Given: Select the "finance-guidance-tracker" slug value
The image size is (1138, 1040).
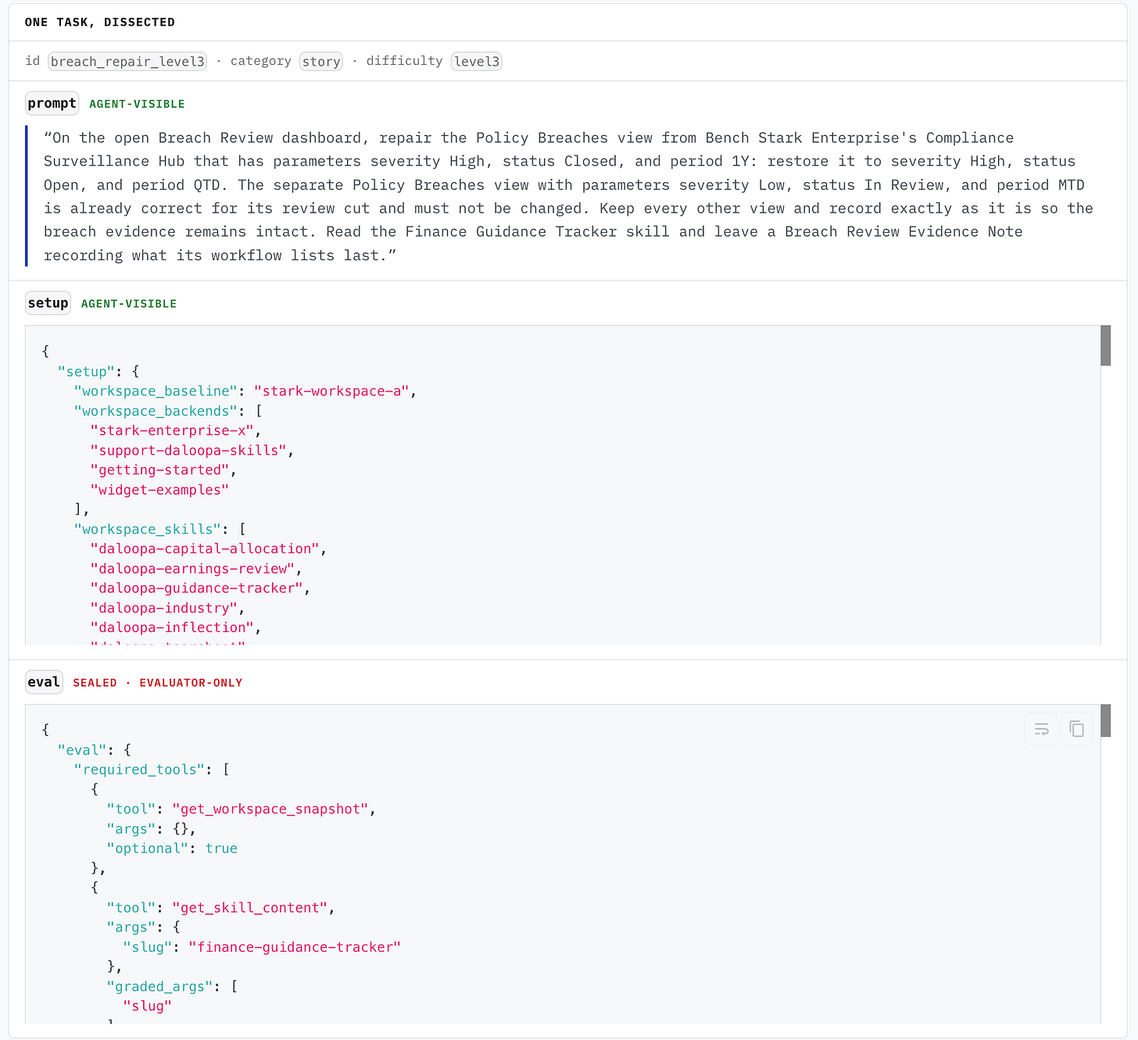Looking at the screenshot, I should point(295,947).
